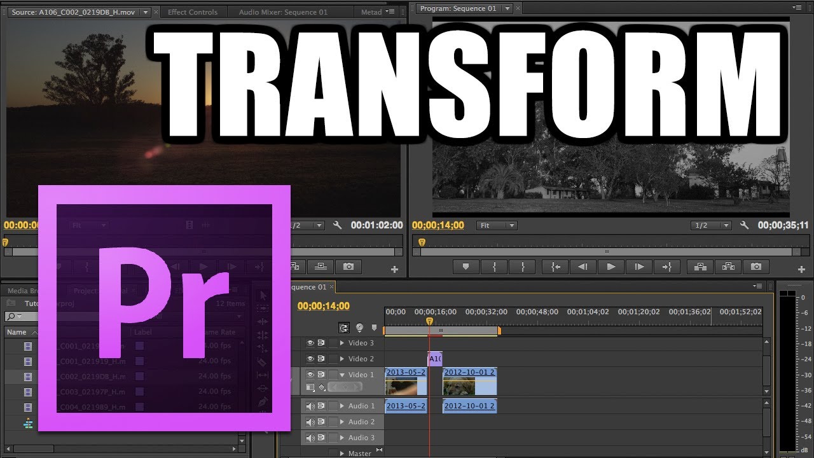The height and width of the screenshot is (458, 814).
Task: Click the Program monitor zoom scroll bar
Action: point(606,252)
